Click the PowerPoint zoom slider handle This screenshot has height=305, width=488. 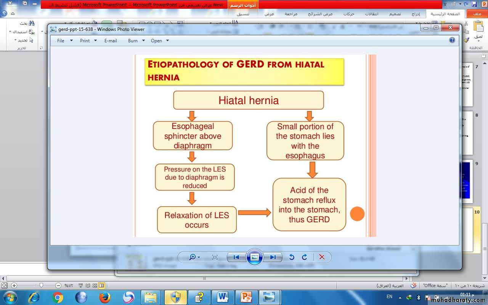(41, 286)
